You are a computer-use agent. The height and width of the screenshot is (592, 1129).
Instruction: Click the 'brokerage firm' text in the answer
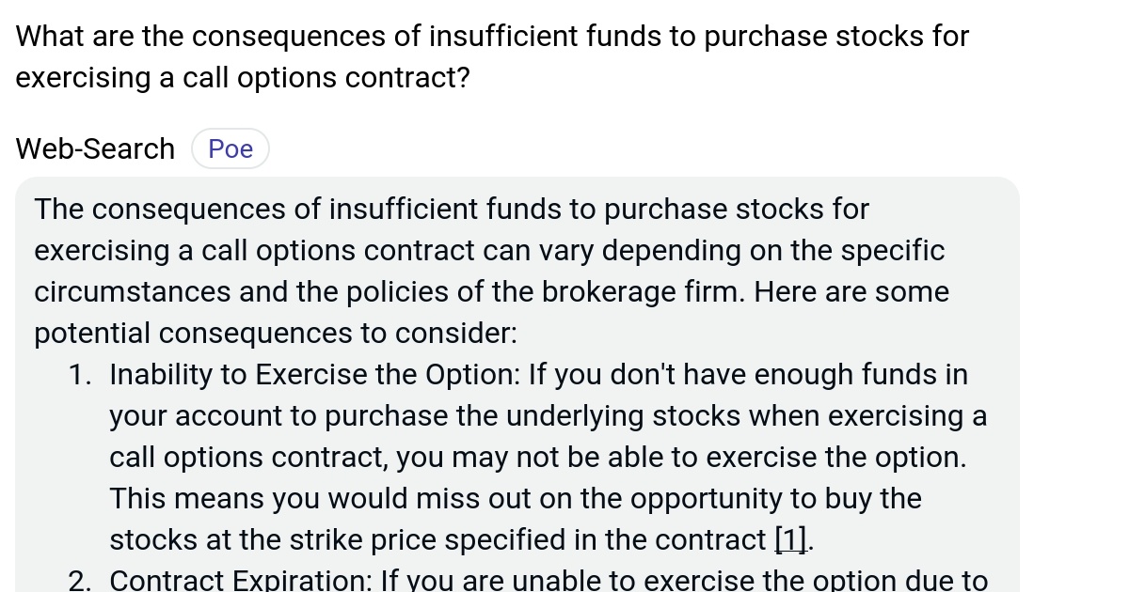pos(640,291)
